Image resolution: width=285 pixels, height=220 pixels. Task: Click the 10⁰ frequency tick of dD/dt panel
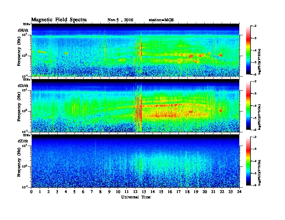[24, 111]
